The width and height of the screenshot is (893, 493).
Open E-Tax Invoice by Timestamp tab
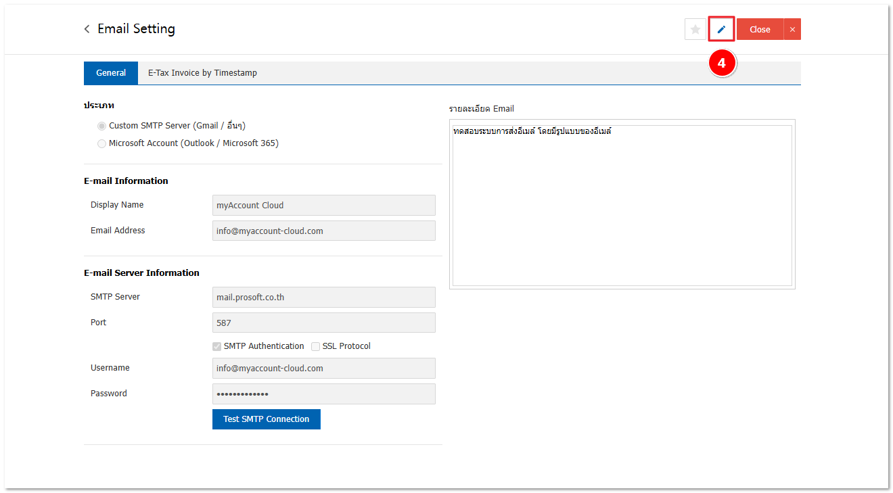[x=202, y=73]
